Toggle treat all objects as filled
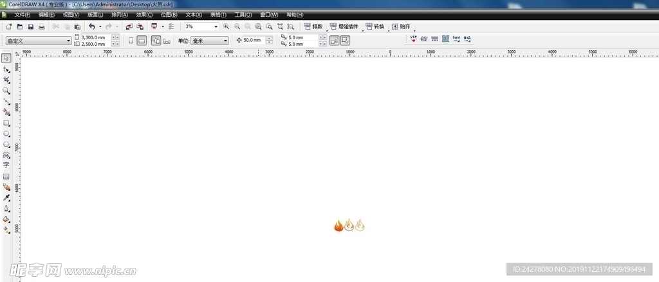659x282 pixels. pyautogui.click(x=335, y=41)
